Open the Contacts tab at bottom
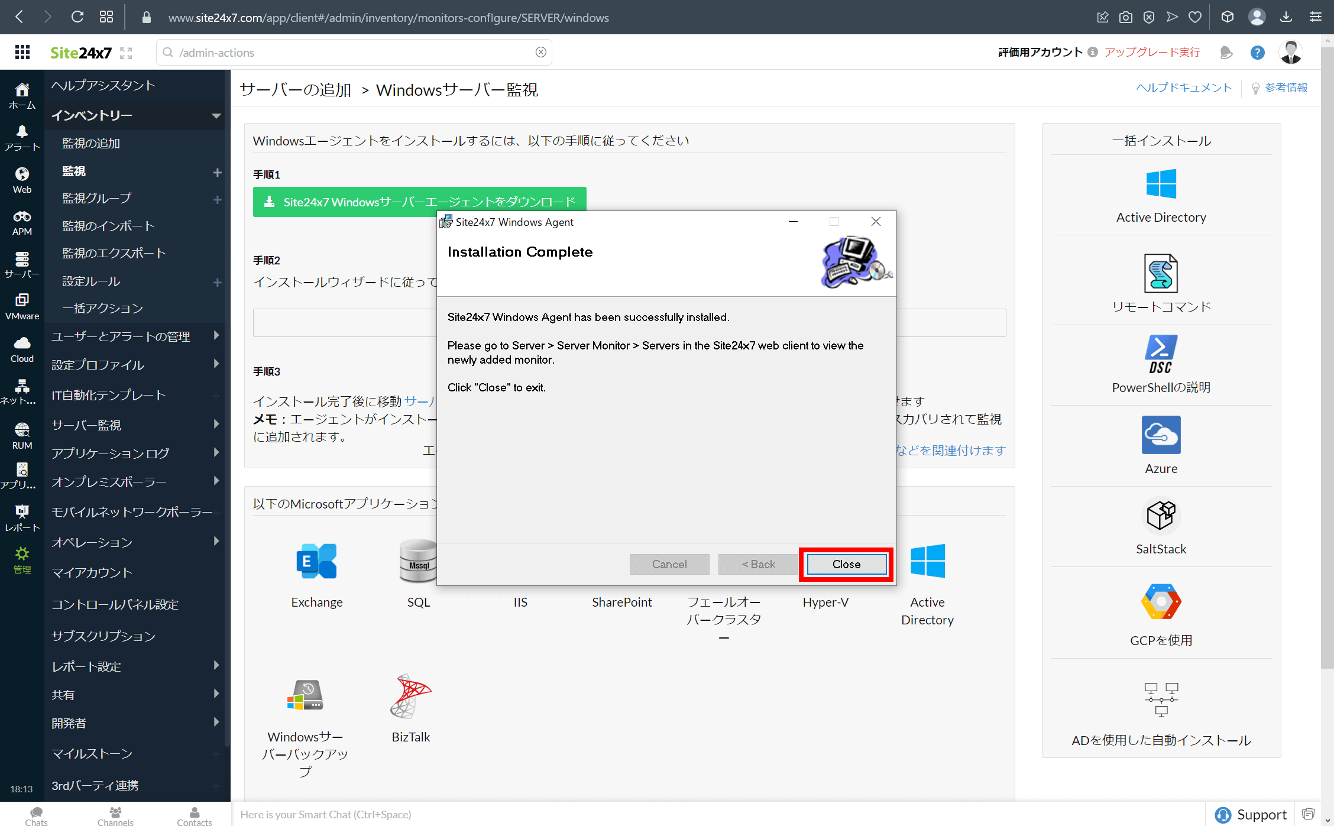Screen dimensions: 1334x826 point(195,815)
